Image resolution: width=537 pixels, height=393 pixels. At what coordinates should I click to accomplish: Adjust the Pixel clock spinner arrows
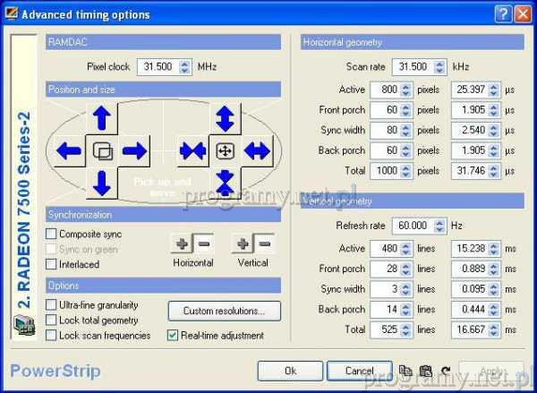tap(185, 66)
